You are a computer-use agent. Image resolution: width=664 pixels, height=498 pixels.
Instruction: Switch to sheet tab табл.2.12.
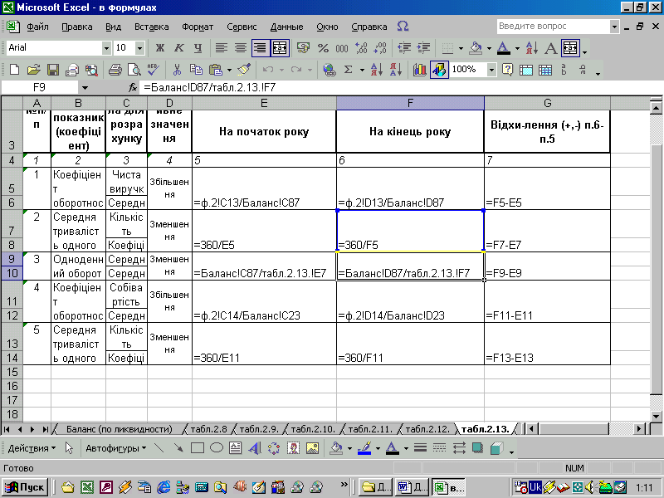(427, 429)
